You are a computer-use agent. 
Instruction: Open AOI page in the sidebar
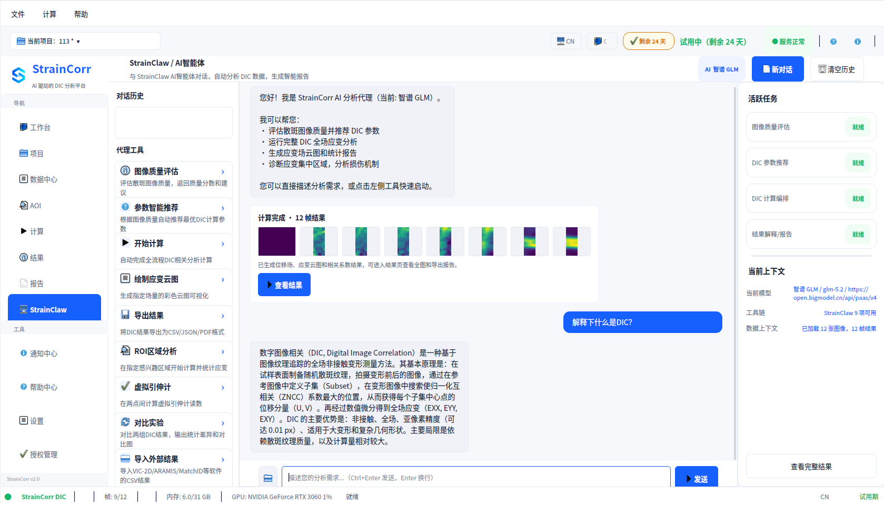[54, 206]
